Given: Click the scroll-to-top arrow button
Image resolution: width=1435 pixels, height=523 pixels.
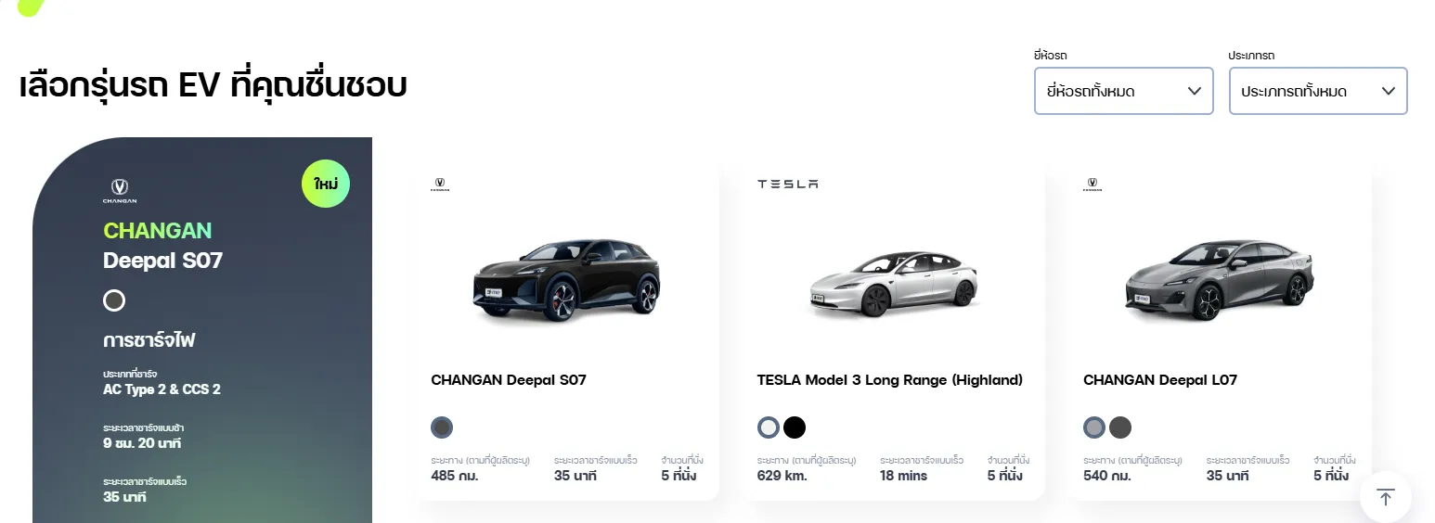Looking at the screenshot, I should pyautogui.click(x=1385, y=497).
